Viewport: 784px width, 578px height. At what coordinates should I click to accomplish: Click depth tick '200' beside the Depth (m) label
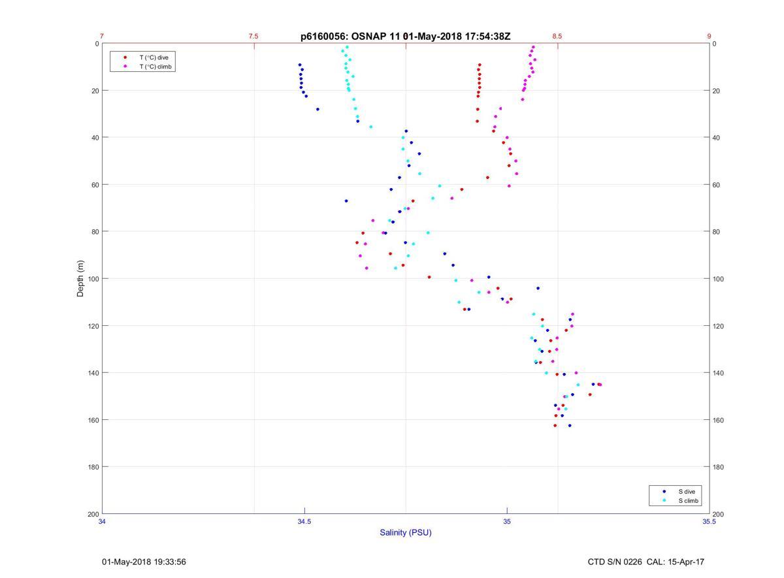[x=93, y=514]
